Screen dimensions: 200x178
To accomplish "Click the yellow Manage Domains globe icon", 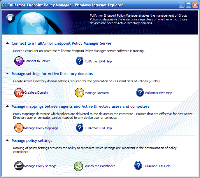I will point(80,93).
